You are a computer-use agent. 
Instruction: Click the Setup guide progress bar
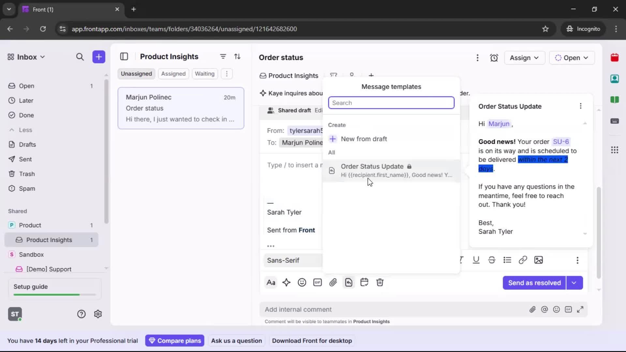click(x=54, y=294)
